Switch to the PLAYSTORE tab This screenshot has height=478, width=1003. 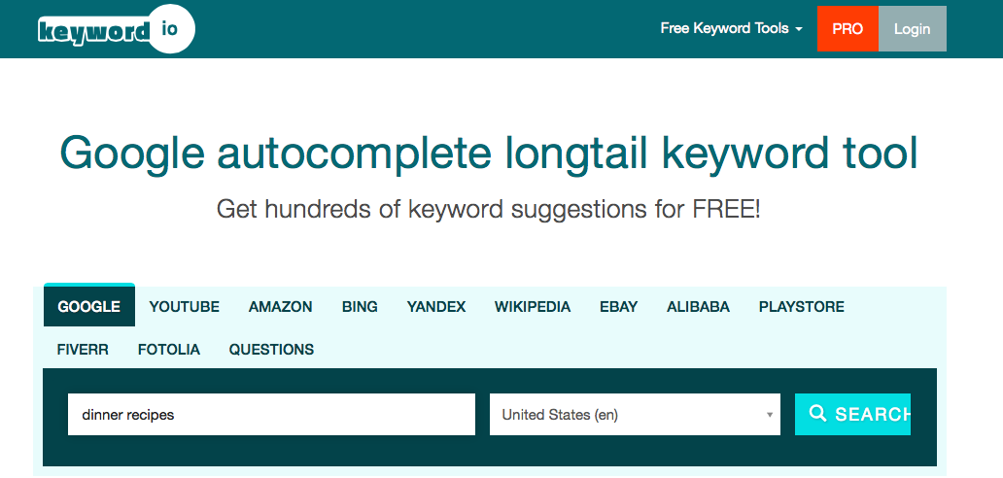tap(802, 307)
